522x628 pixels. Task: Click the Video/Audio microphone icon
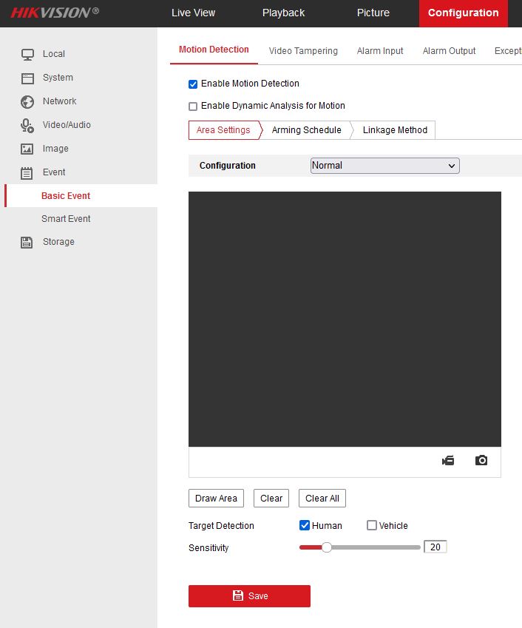(27, 125)
